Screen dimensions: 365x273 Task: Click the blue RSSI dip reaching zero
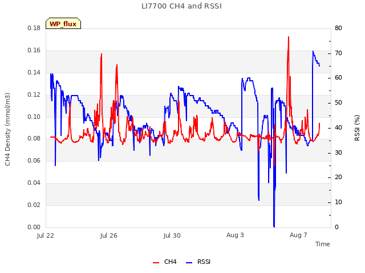pyautogui.click(x=274, y=226)
